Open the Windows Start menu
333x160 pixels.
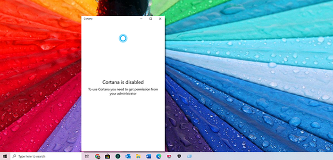pyautogui.click(x=5, y=156)
